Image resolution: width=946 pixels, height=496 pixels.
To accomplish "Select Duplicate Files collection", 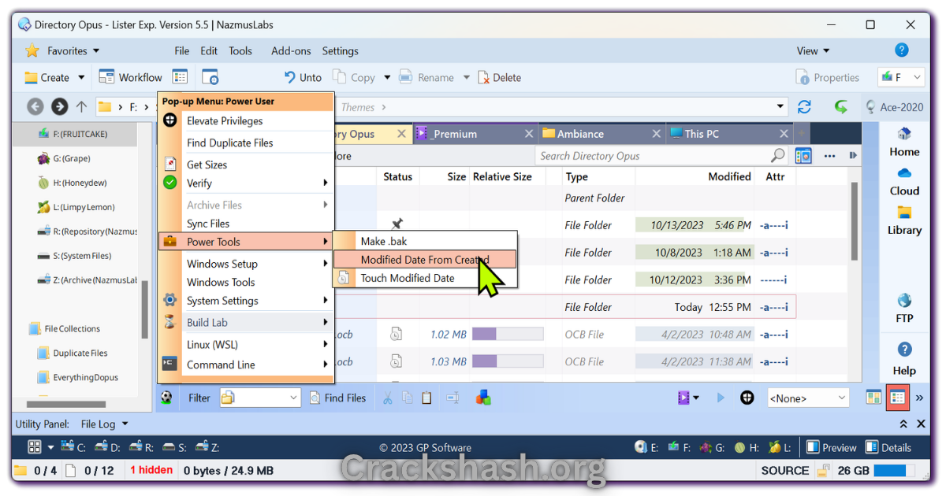I will (x=73, y=353).
